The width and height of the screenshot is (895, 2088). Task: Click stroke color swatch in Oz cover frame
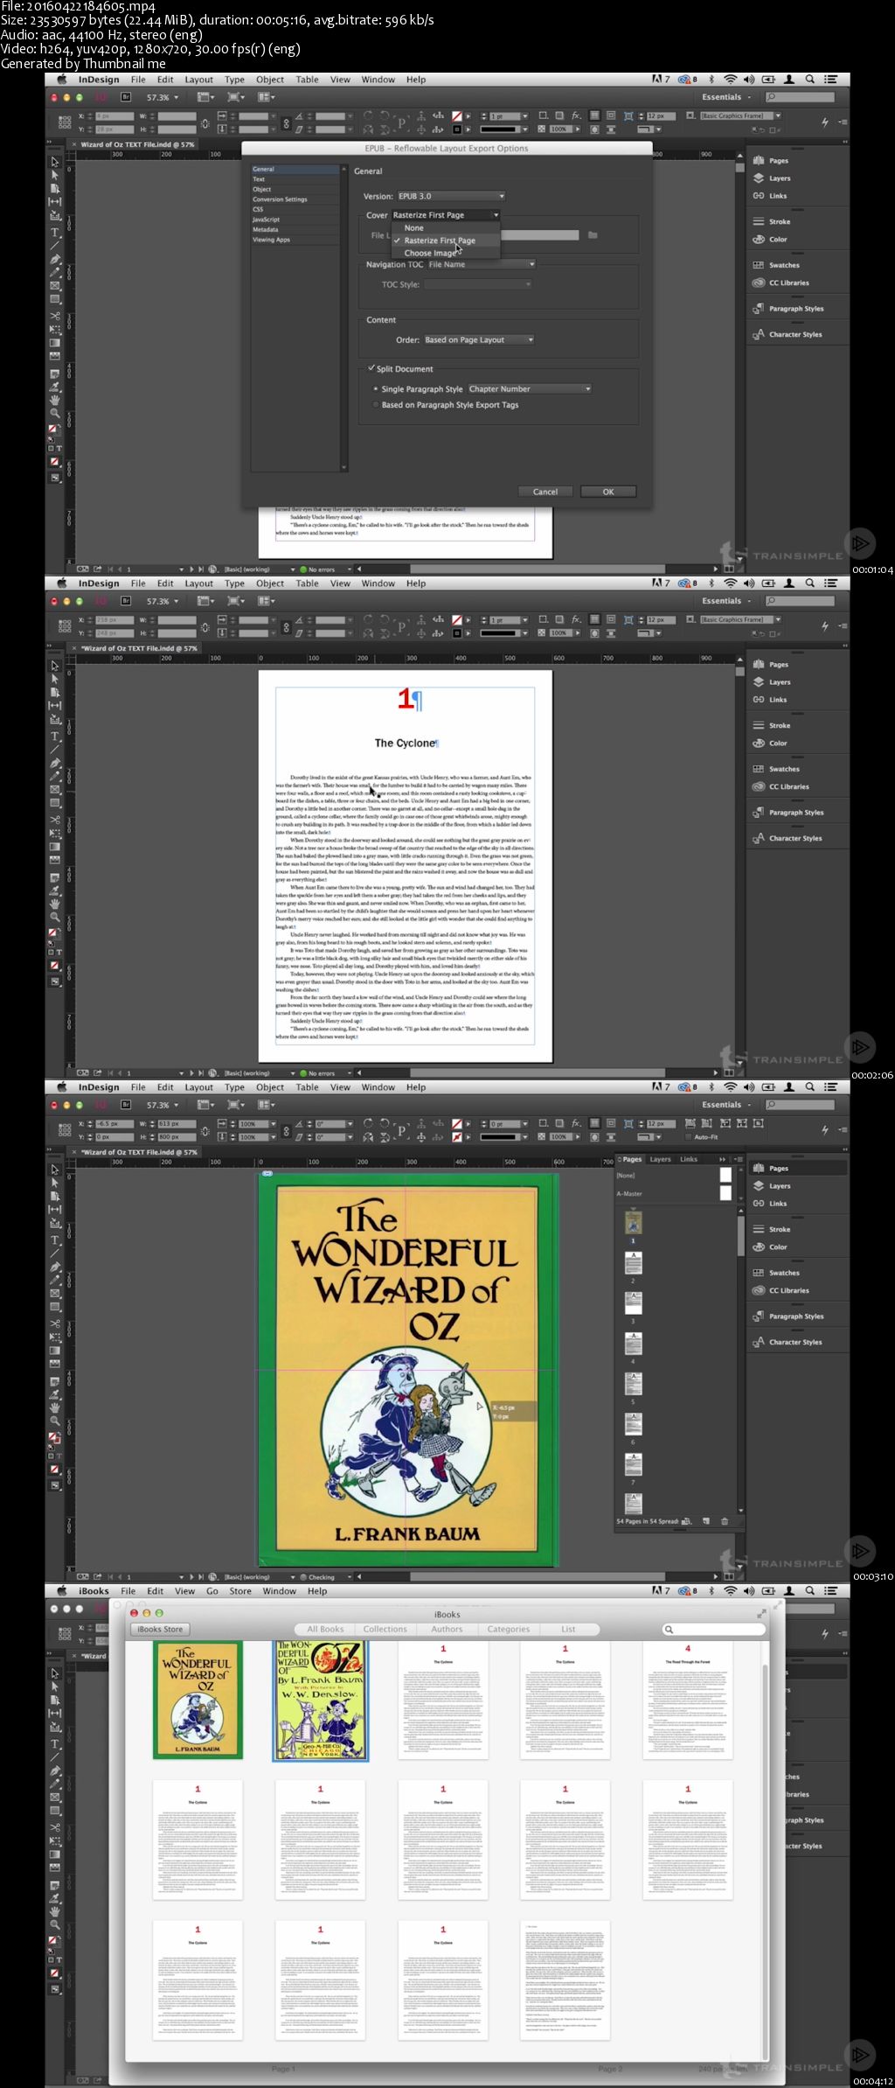pos(456,1136)
